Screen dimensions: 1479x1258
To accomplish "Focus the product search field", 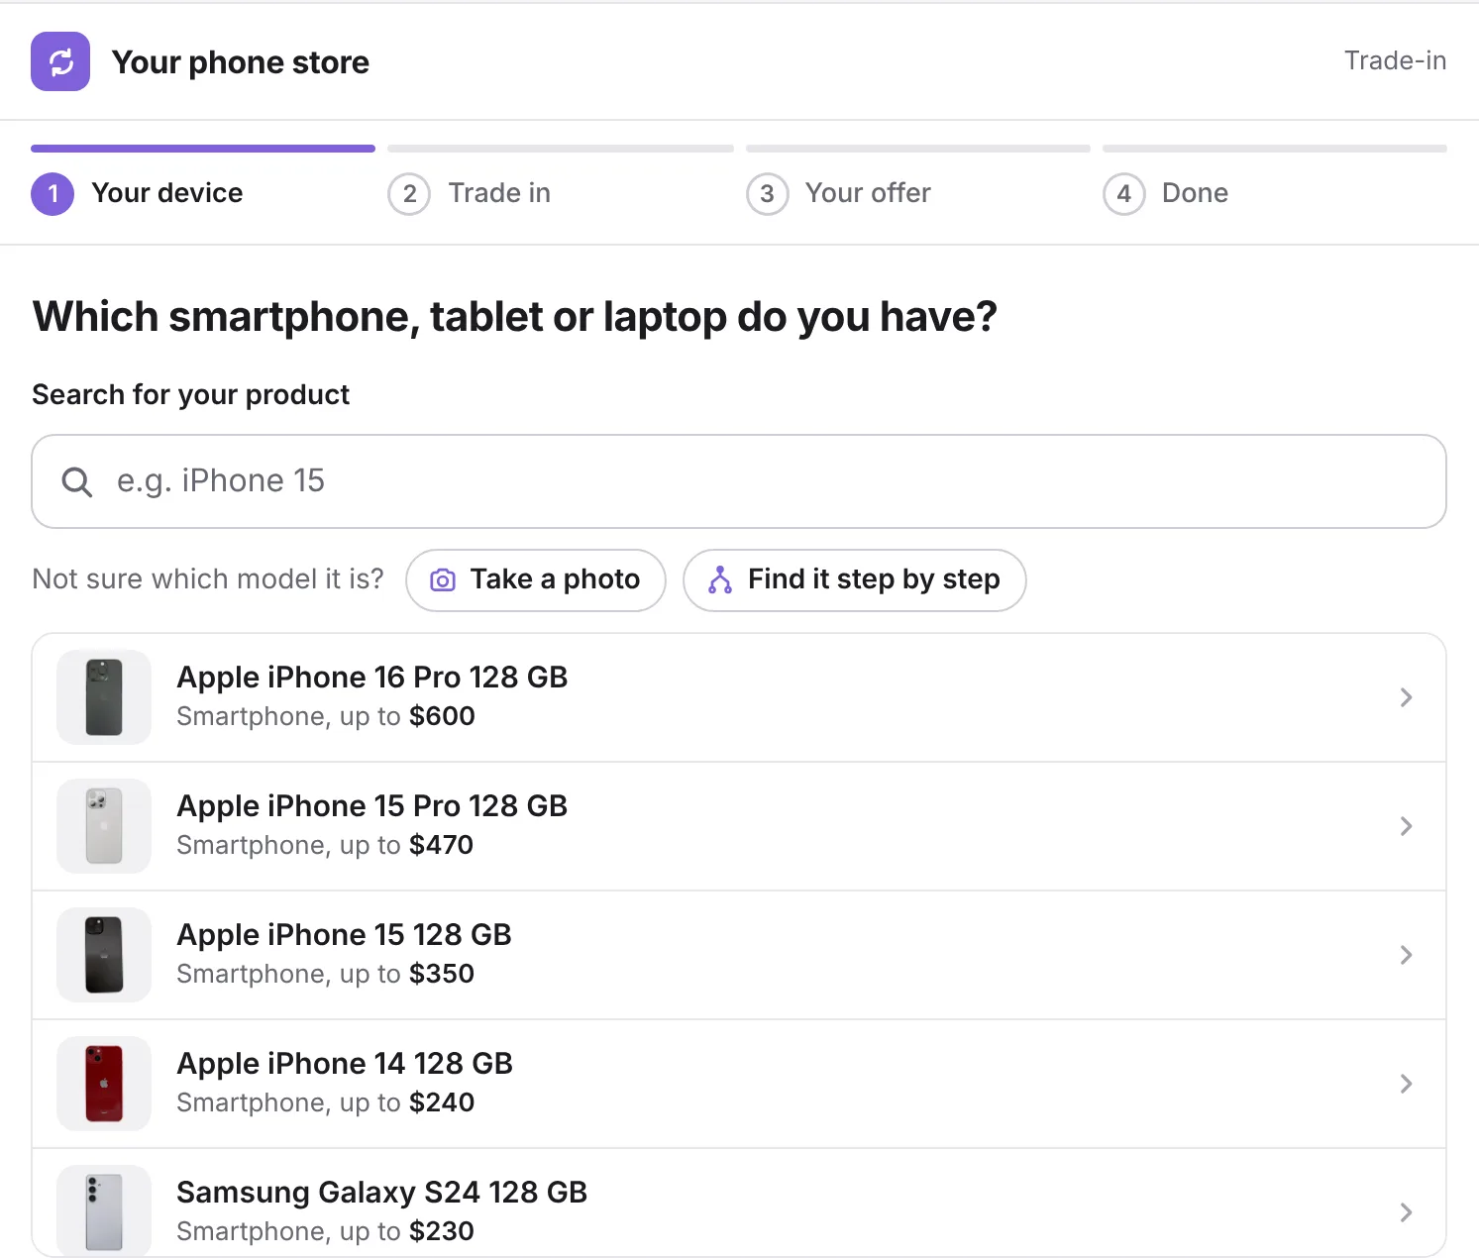I will 739,481.
